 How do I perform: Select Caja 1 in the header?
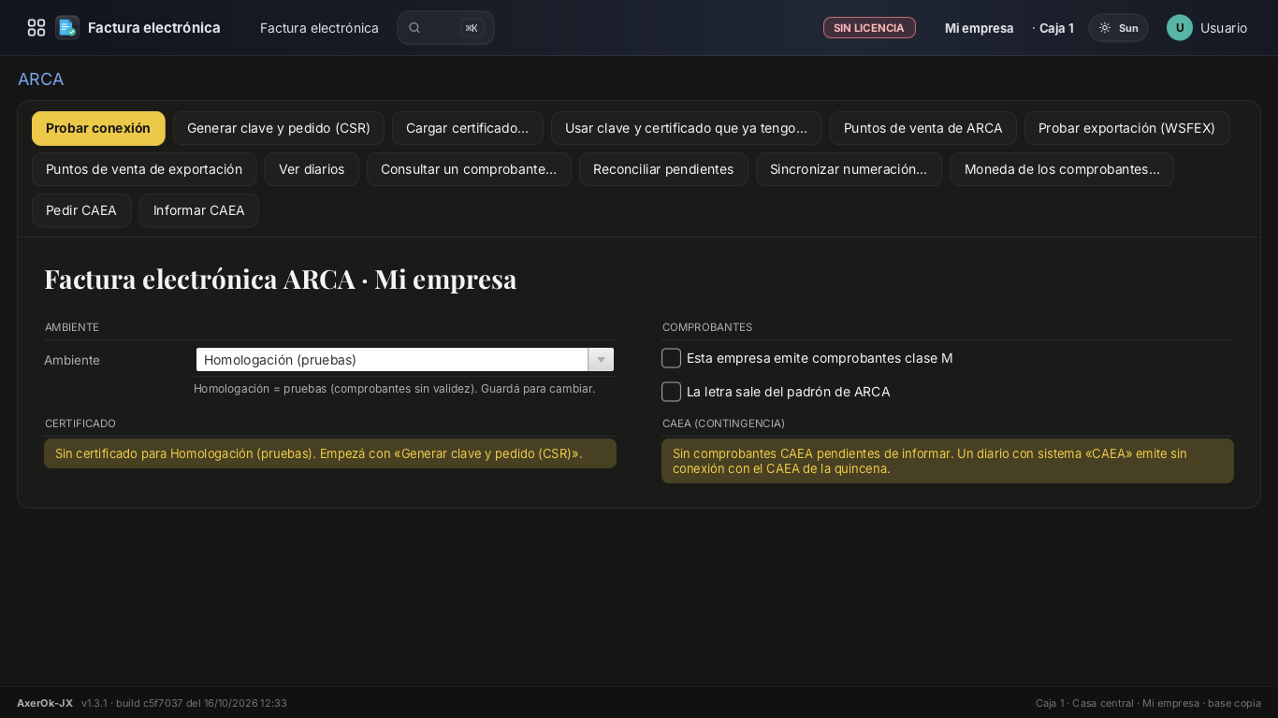[1056, 28]
